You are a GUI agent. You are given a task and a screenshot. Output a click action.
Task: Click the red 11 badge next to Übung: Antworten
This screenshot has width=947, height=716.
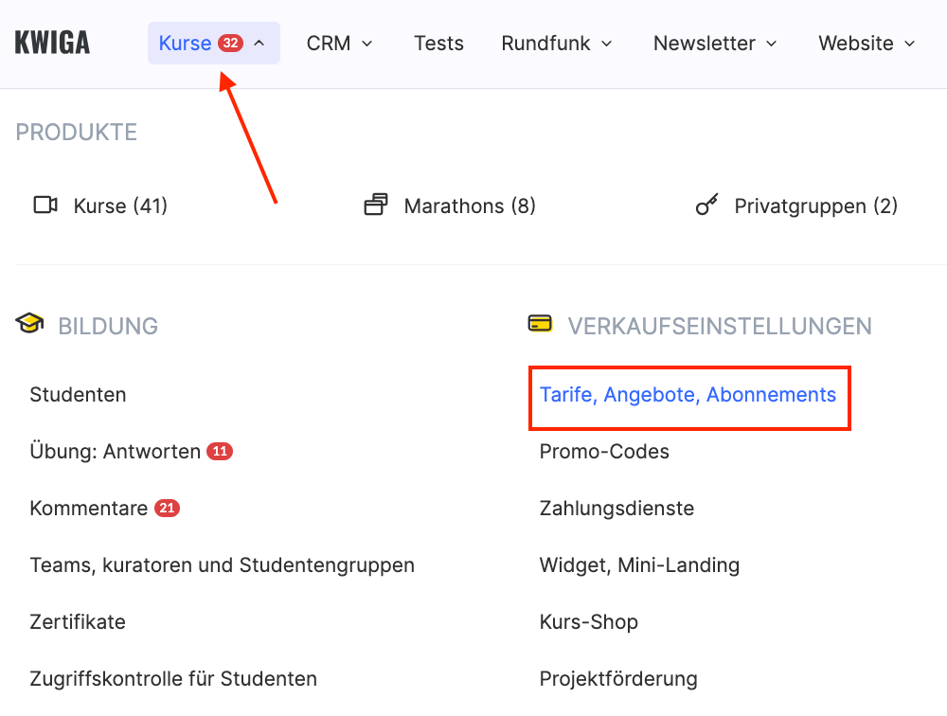(220, 452)
